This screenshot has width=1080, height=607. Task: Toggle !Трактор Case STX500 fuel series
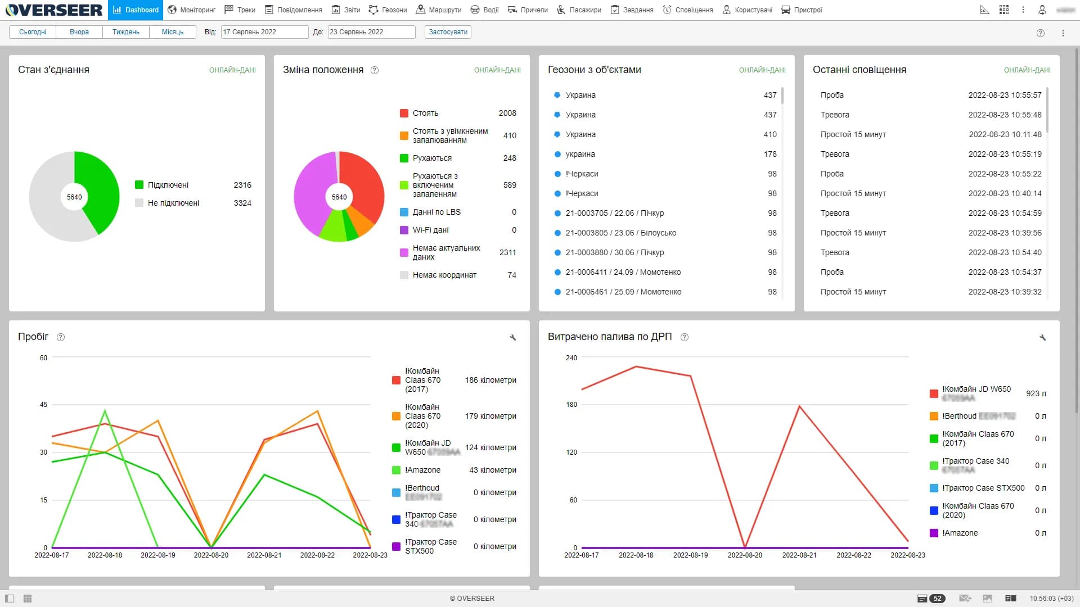988,488
